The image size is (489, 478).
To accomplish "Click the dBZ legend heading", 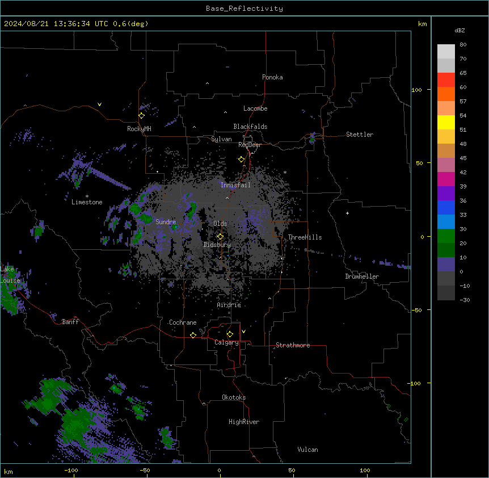I will 460,30.
